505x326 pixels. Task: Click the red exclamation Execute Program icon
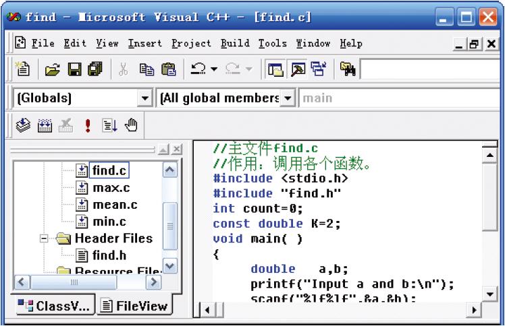coord(88,125)
